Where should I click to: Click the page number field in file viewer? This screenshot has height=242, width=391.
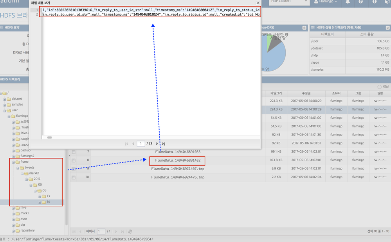click(x=141, y=144)
